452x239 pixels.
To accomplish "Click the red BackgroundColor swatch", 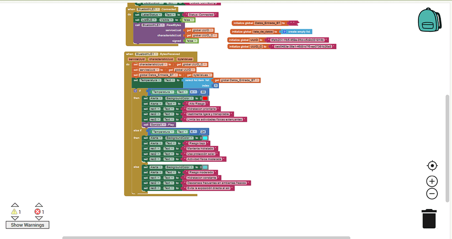I will [x=205, y=98].
